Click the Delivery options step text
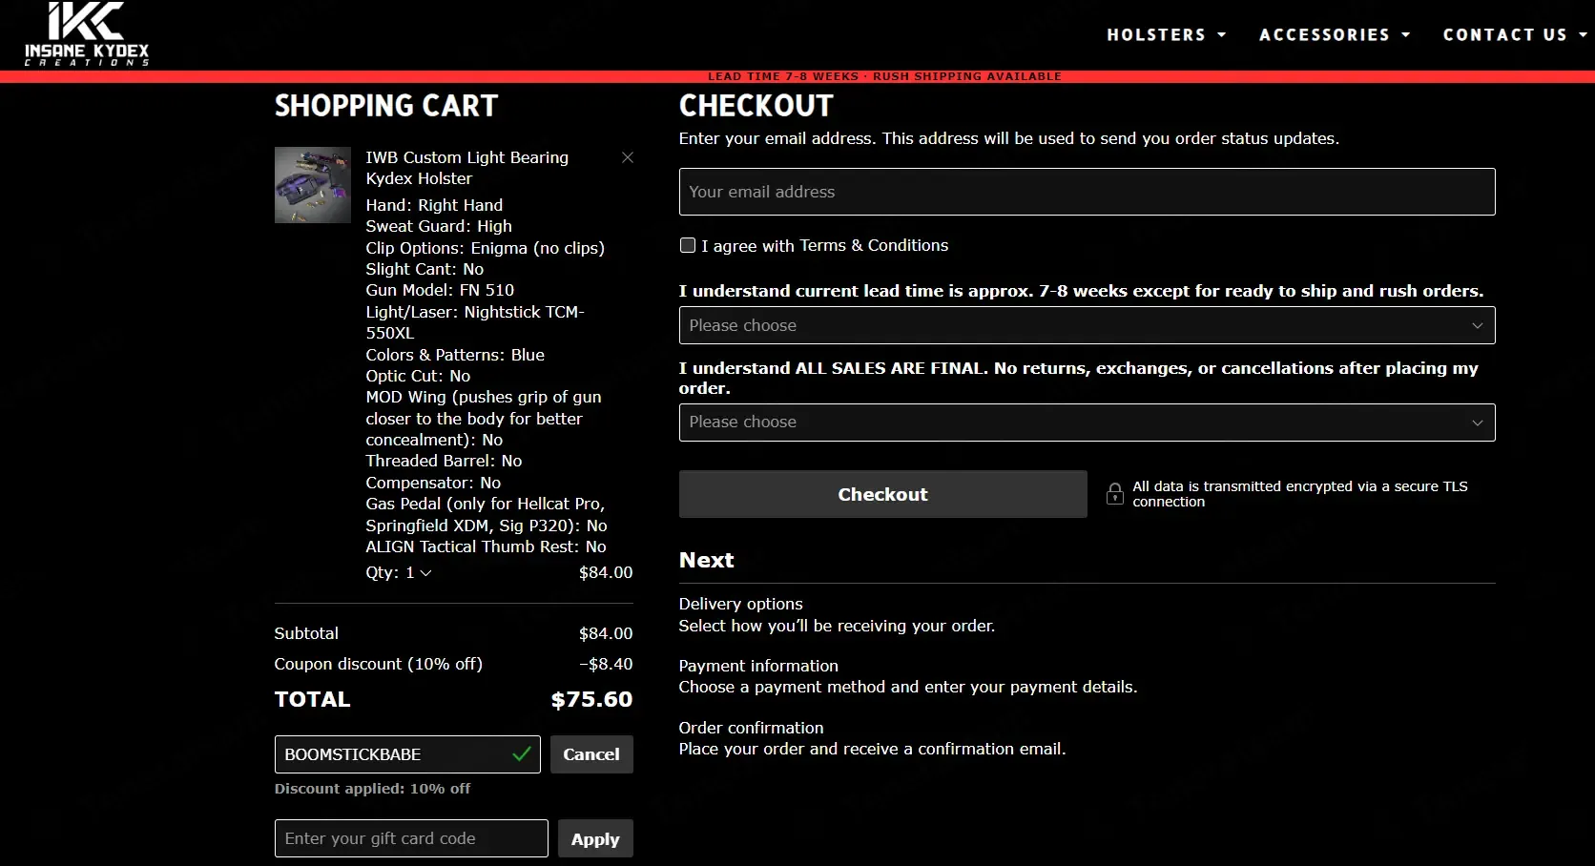The height and width of the screenshot is (866, 1595). click(x=740, y=604)
